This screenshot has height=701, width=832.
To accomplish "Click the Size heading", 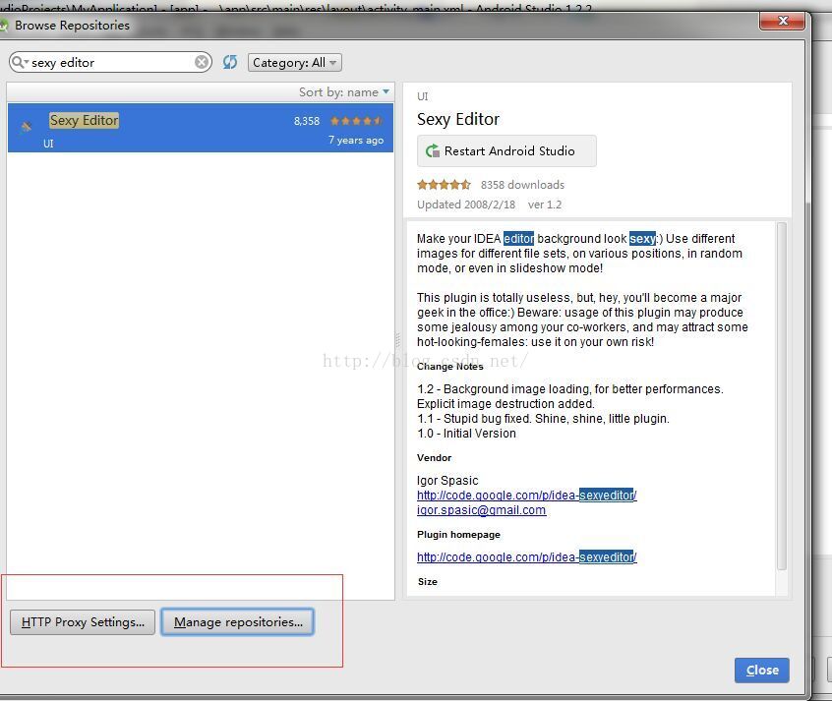I will [427, 582].
